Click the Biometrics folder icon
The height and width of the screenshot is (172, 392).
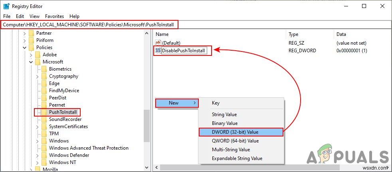point(44,69)
